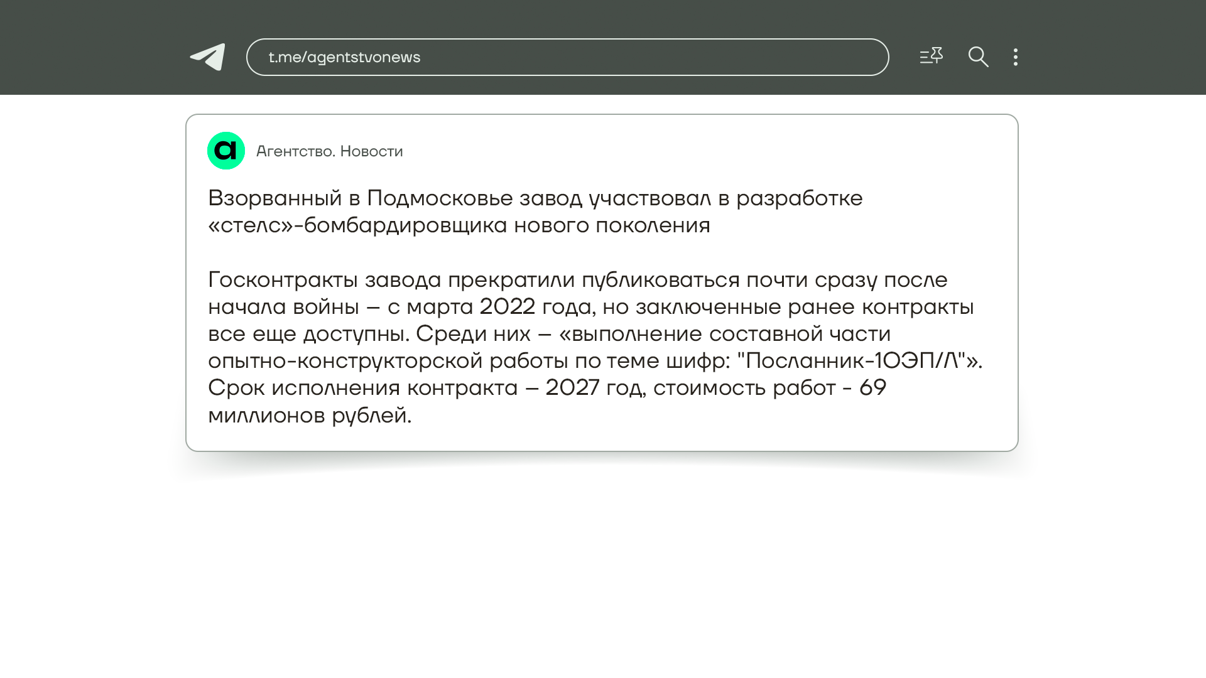Click the post headline starting with Взорванный
Image resolution: width=1206 pixels, height=678 pixels.
535,198
